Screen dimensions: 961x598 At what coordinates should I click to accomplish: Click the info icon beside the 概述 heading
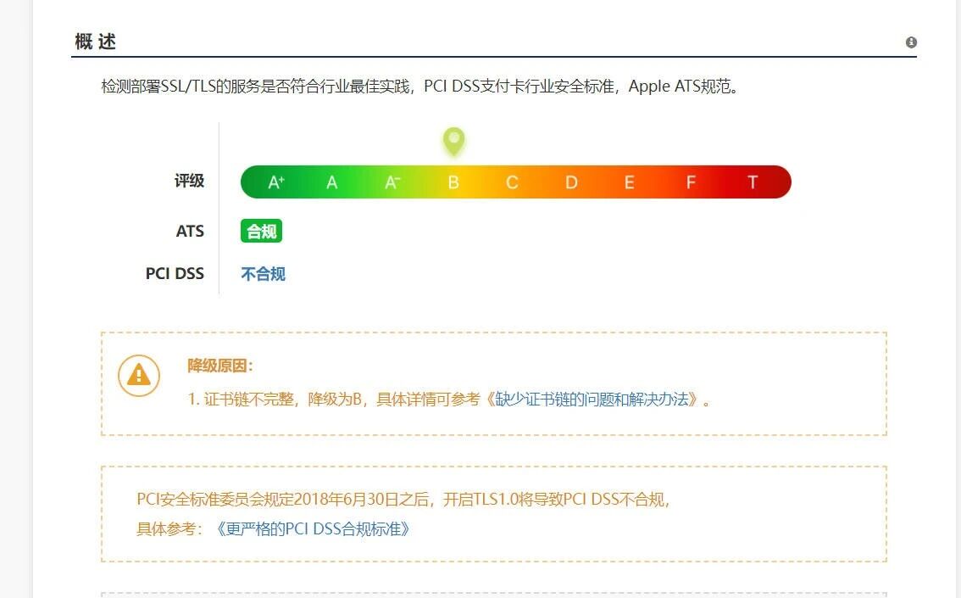(911, 42)
